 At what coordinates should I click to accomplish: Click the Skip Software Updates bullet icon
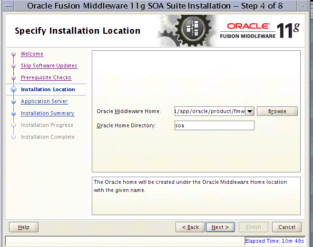pyautogui.click(x=14, y=66)
